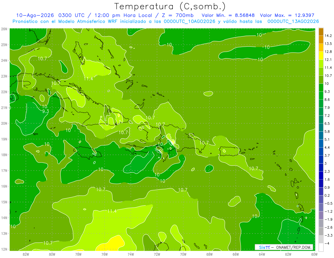Select the dark orange swatch above 14.2
The height and width of the screenshot is (258, 334).
[321, 32]
